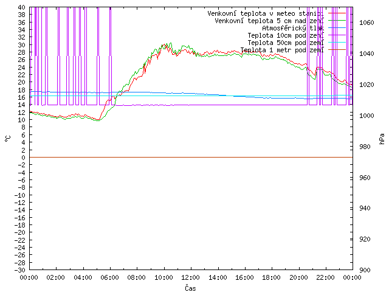Click the 'hPa' right axis title
Image resolution: width=389 pixels, height=292 pixels.
[x=382, y=139]
